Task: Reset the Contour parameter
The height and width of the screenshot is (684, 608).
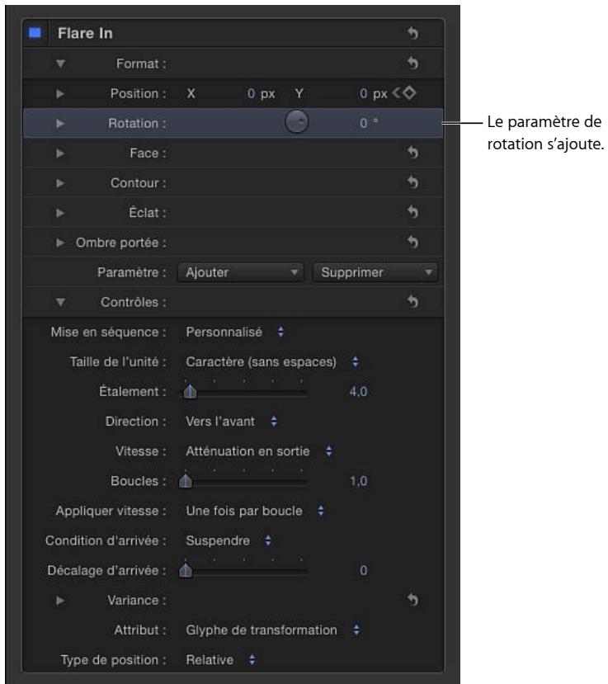Action: coord(412,182)
